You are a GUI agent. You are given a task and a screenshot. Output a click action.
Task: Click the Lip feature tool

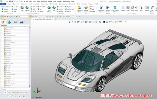[40, 9]
